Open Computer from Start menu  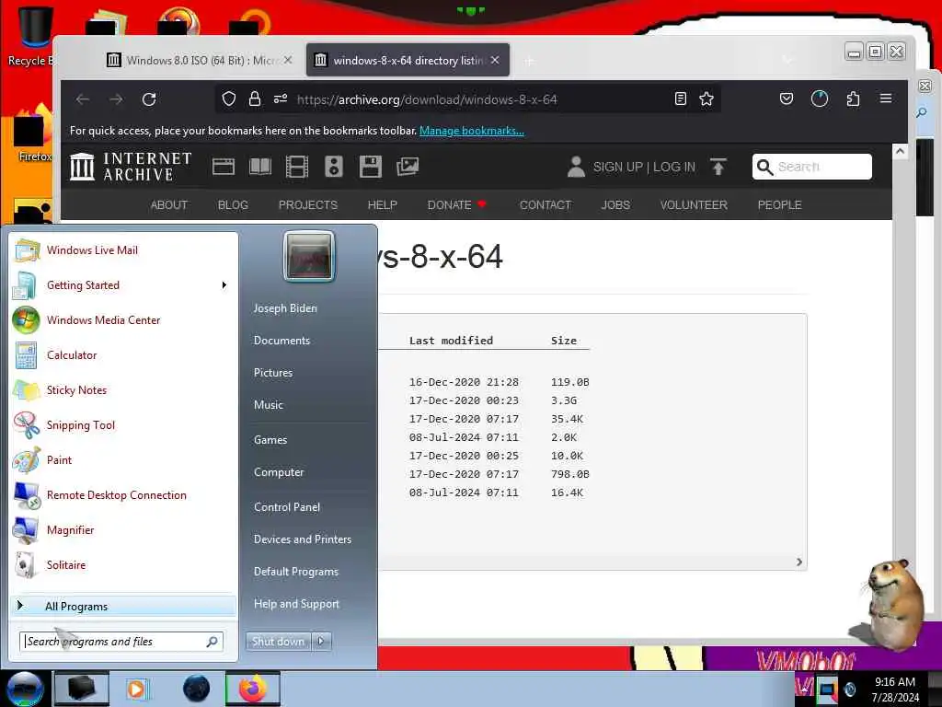coord(279,472)
